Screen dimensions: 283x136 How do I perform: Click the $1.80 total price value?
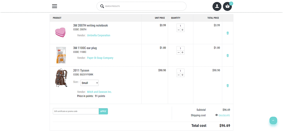[217, 48]
